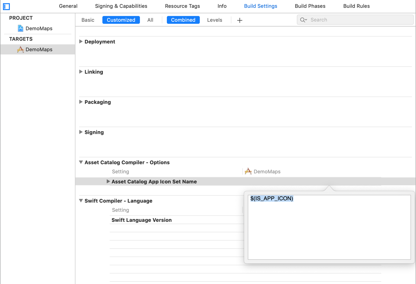416x284 pixels.
Task: Open the Resource Tags tab
Action: 183,6
